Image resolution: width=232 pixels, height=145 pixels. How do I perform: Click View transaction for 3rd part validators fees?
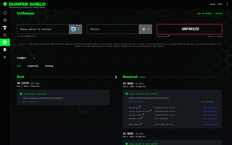211,111
